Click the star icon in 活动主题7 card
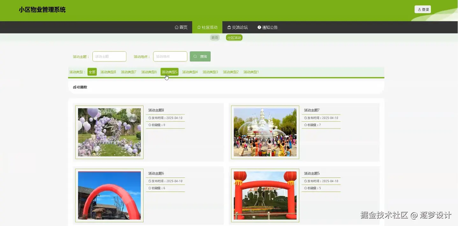Viewport: 458px width, 226px height. [306, 125]
